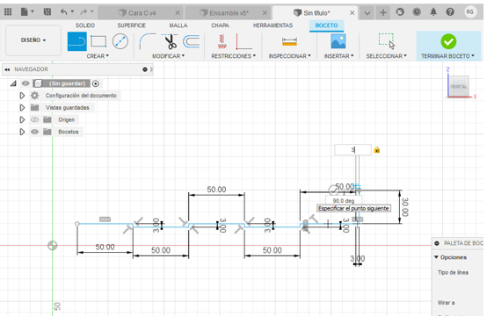Select the Circle tool
The width and height of the screenshot is (487, 316).
pyautogui.click(x=120, y=41)
